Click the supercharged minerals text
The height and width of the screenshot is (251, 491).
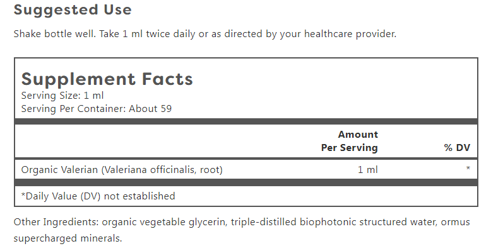pyautogui.click(x=68, y=238)
